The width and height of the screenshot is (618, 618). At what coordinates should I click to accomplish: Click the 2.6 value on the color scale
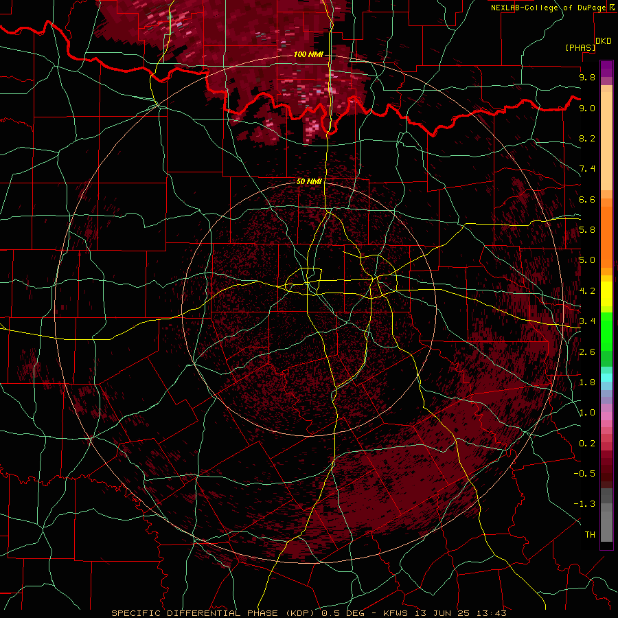[587, 352]
